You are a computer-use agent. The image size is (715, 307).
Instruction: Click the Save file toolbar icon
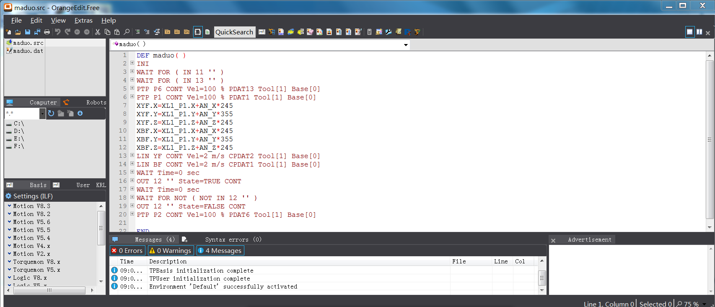(x=28, y=32)
